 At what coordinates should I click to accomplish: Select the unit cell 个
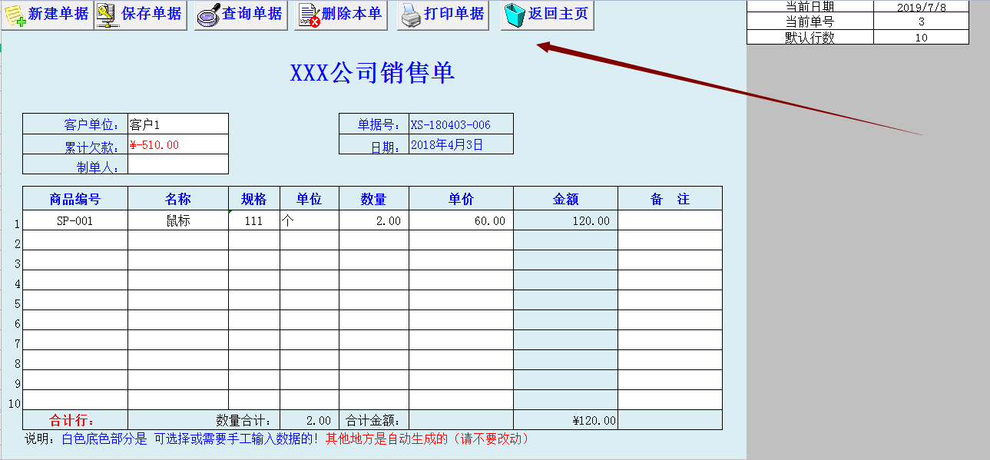tap(310, 220)
